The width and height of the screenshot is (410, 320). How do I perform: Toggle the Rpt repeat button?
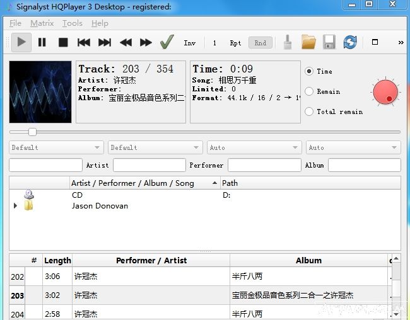[x=235, y=43]
